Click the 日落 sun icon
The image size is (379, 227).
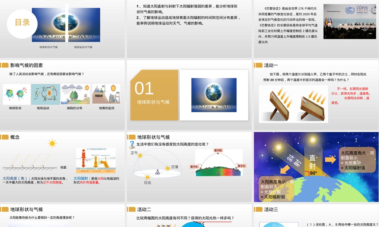(x=168, y=168)
